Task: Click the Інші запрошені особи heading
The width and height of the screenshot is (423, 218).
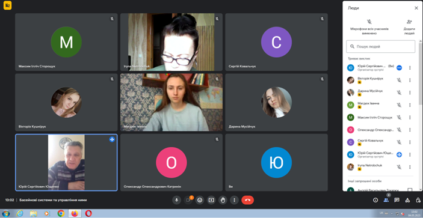Action: [365, 181]
